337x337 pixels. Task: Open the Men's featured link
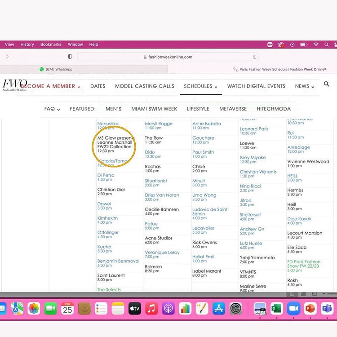pyautogui.click(x=114, y=109)
